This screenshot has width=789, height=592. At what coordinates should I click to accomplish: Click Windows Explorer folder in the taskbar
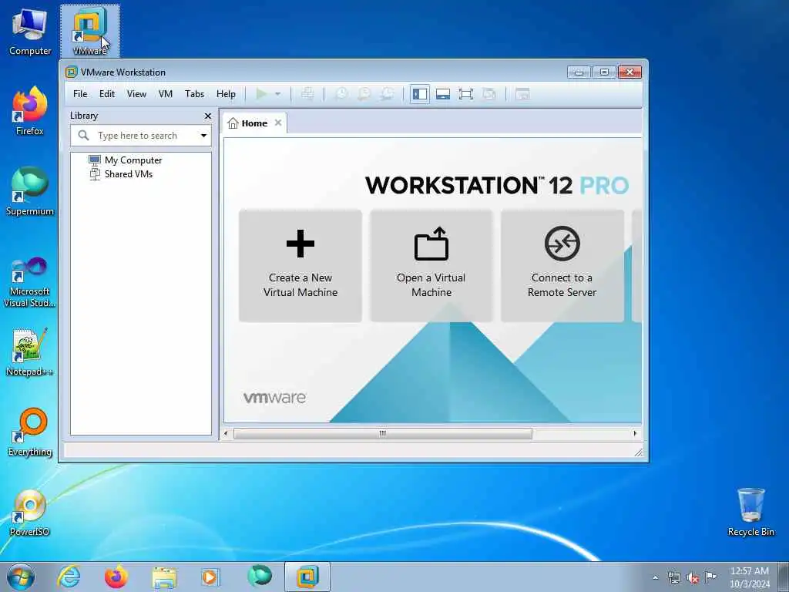164,577
